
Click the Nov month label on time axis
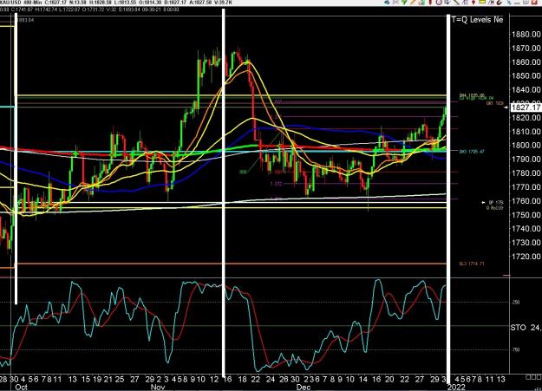(158, 388)
